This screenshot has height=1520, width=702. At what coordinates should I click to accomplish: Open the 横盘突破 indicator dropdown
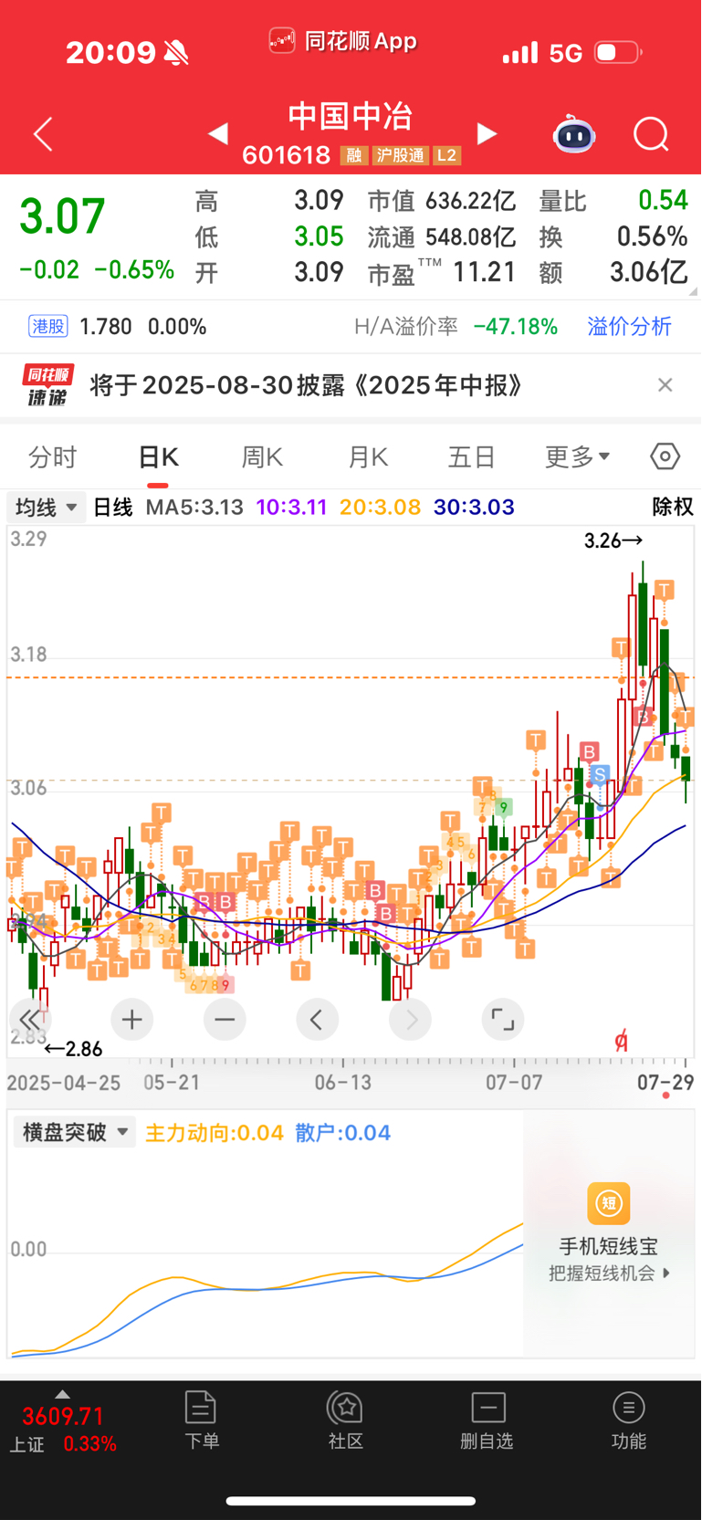click(75, 1133)
